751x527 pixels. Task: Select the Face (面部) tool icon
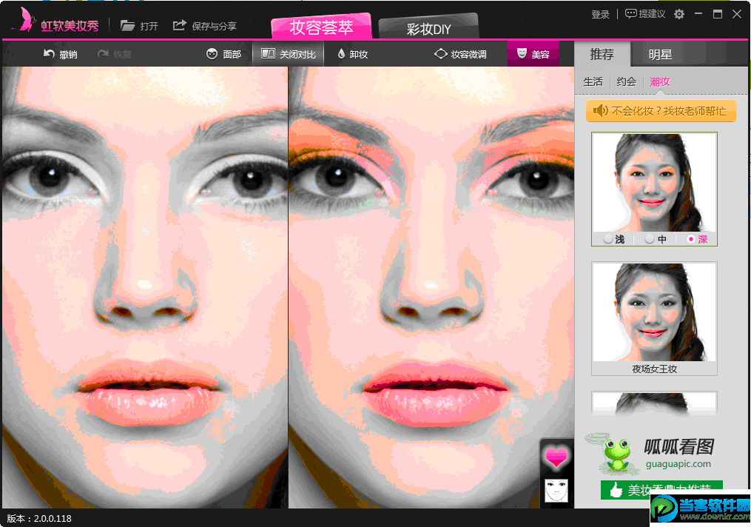212,54
